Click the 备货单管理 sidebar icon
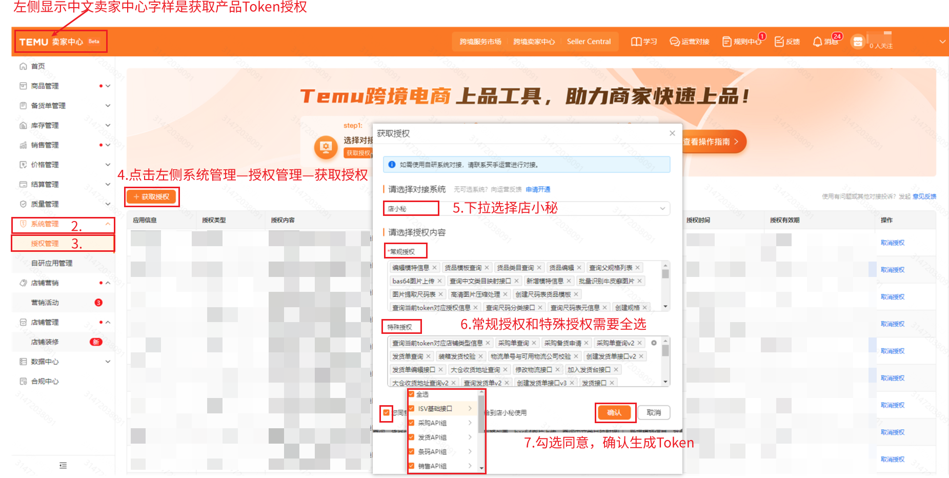The image size is (949, 478). (x=23, y=106)
